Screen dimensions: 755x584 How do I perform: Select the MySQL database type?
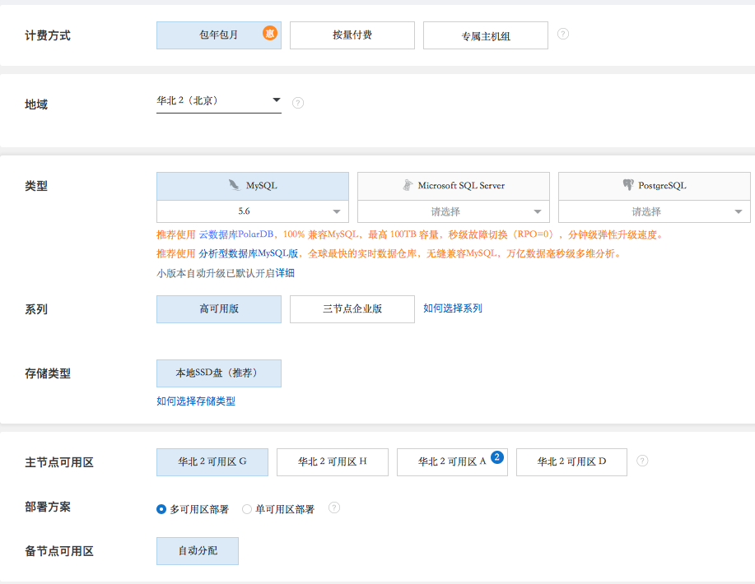(x=253, y=186)
